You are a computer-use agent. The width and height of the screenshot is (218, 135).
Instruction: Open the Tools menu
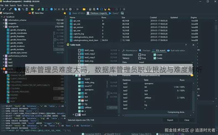point(19,6)
